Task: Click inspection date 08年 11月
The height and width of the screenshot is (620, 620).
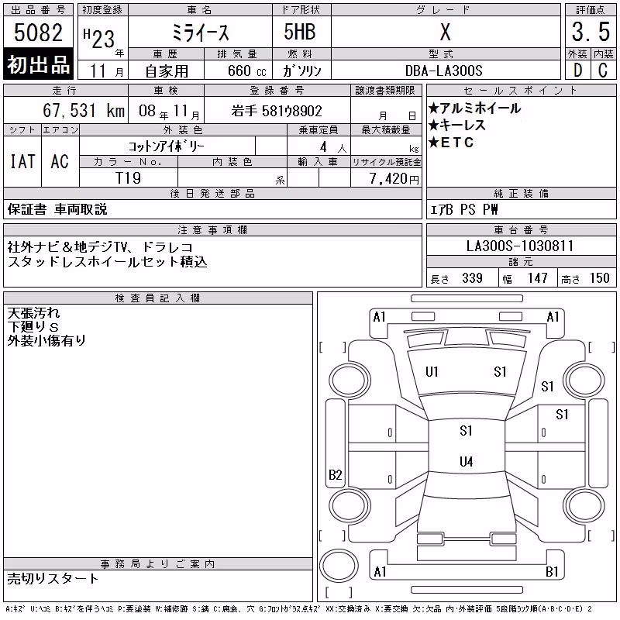Action: pos(169,112)
